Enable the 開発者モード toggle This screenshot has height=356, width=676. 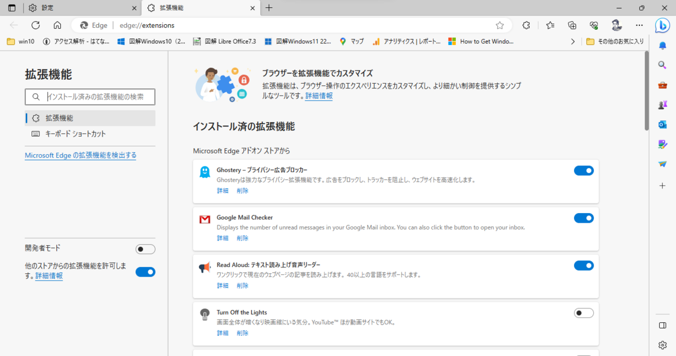pos(145,249)
